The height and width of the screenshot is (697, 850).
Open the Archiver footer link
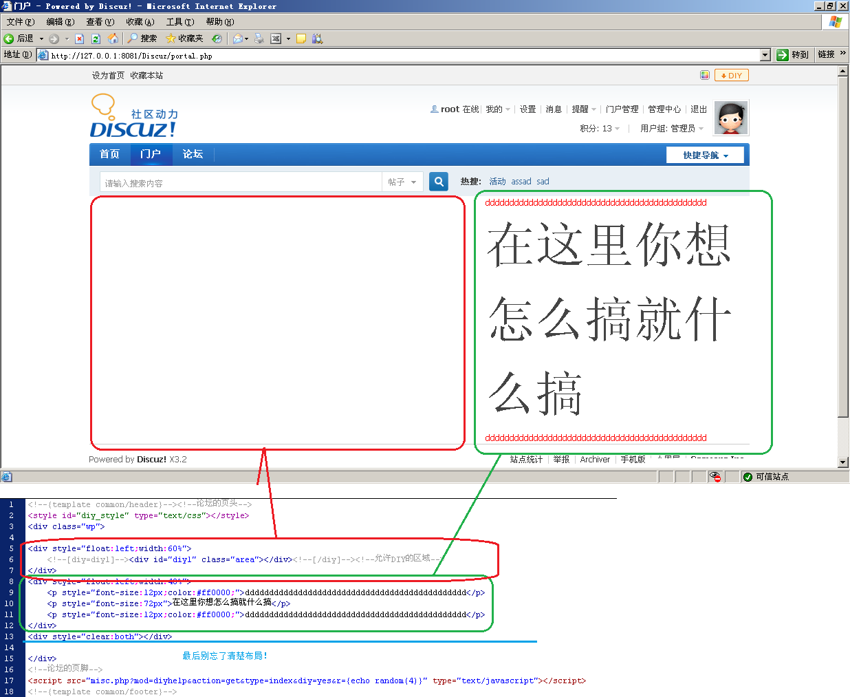[x=595, y=460]
